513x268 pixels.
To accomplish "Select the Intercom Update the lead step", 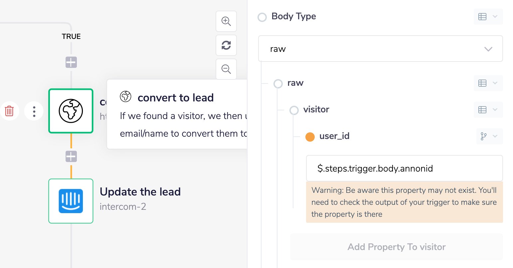I will (x=71, y=201).
